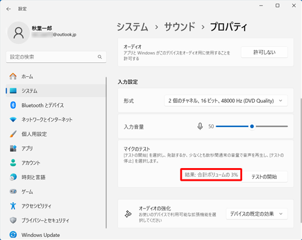
Task: Click 許可しない button for audio
Action: [x=264, y=53]
